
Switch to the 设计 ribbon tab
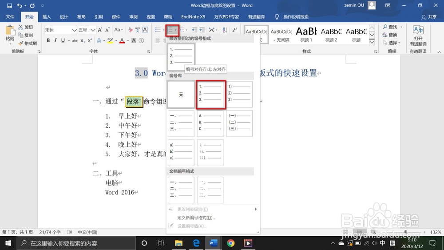(x=63, y=17)
